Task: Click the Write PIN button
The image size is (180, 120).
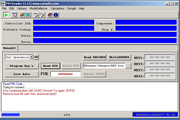Action: 71,66
